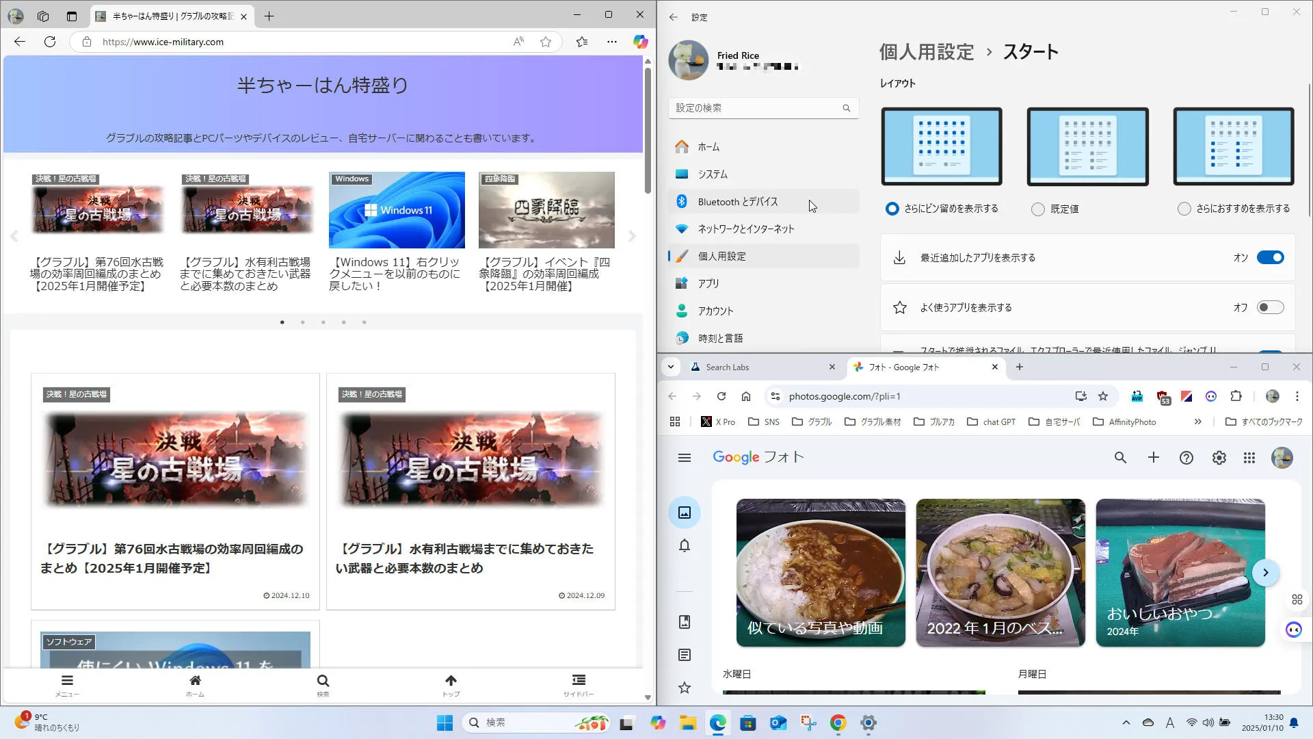Select the Photos image icon in sidebar
The image size is (1313, 739).
click(685, 513)
